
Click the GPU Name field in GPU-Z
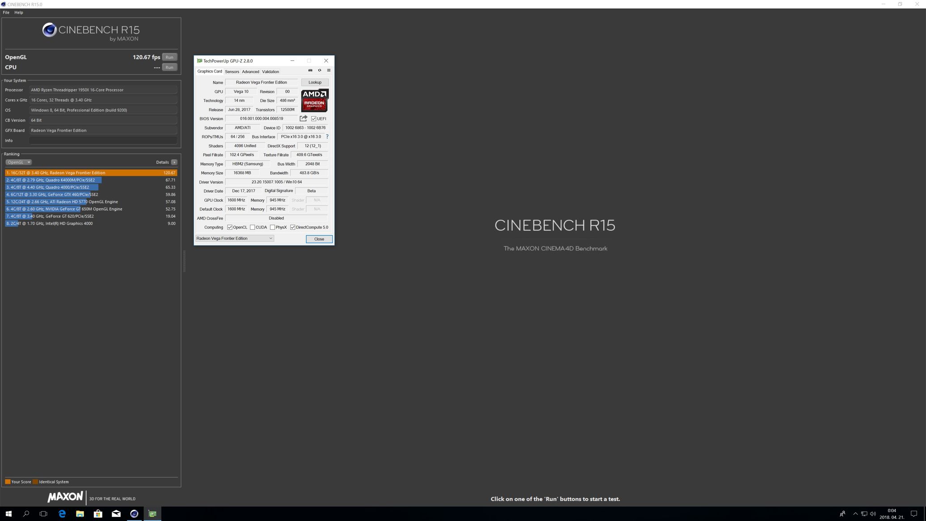coord(262,82)
